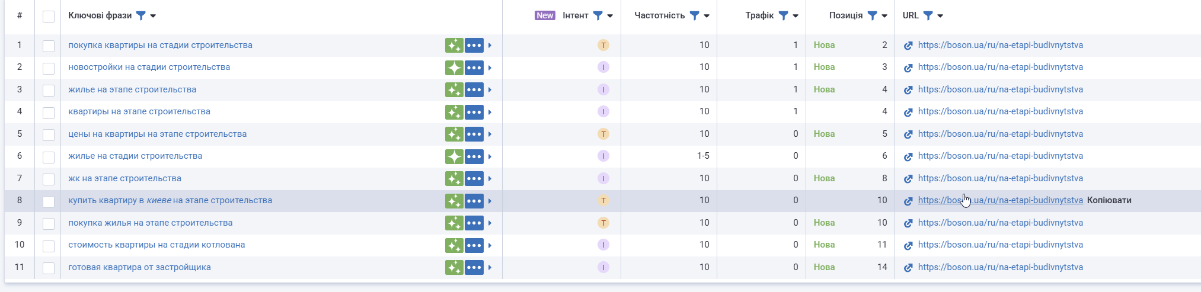Expand small arrow next to row 7 dots button
The image size is (1201, 292).
(490, 179)
